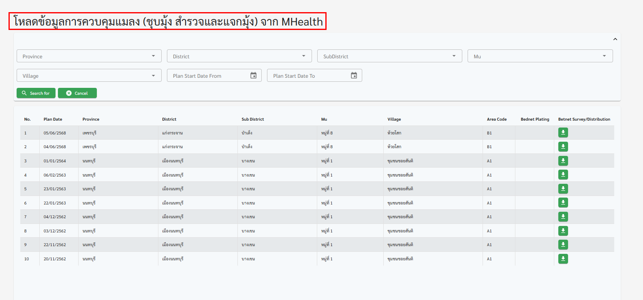The image size is (643, 300).
Task: Open calendar picker for Plan Start Date To
Action: tap(354, 76)
